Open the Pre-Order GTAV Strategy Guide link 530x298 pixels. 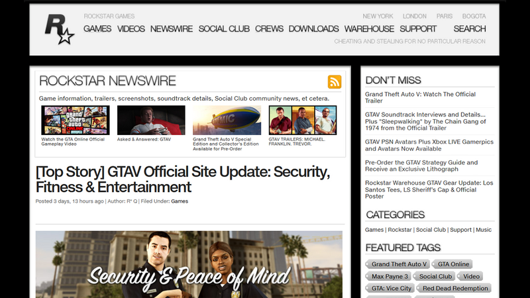(421, 166)
